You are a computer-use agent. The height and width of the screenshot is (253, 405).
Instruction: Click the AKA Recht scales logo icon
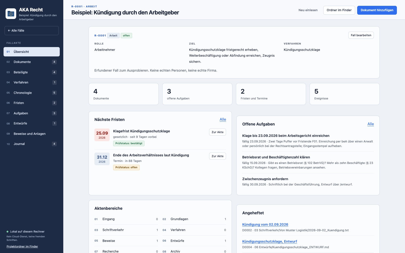pos(11,14)
